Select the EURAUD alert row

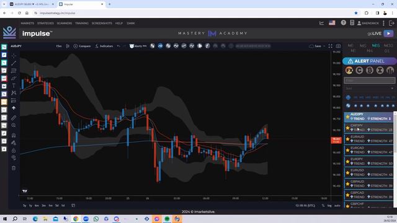click(368, 139)
